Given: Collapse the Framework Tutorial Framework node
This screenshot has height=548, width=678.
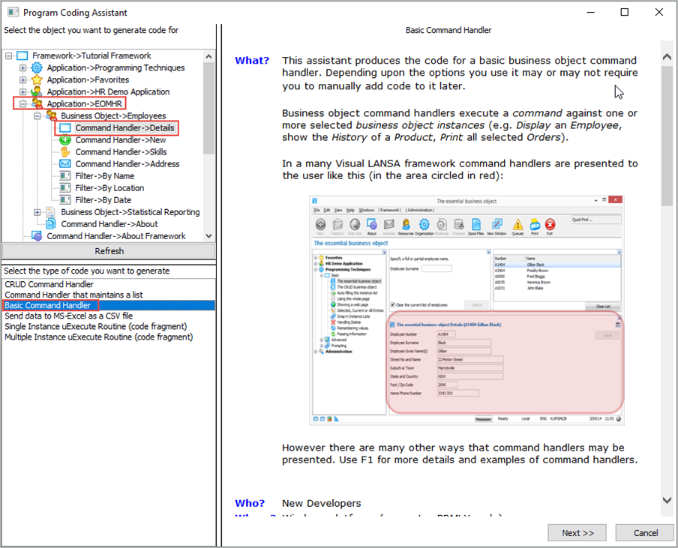Looking at the screenshot, I should pyautogui.click(x=9, y=55).
